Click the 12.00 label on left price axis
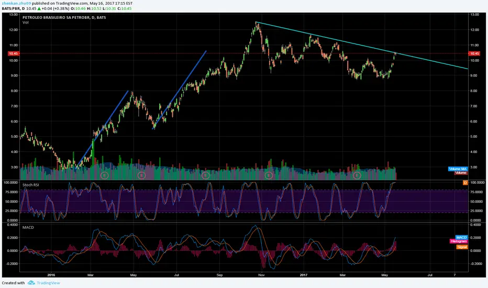488x288 pixels. tap(14, 30)
